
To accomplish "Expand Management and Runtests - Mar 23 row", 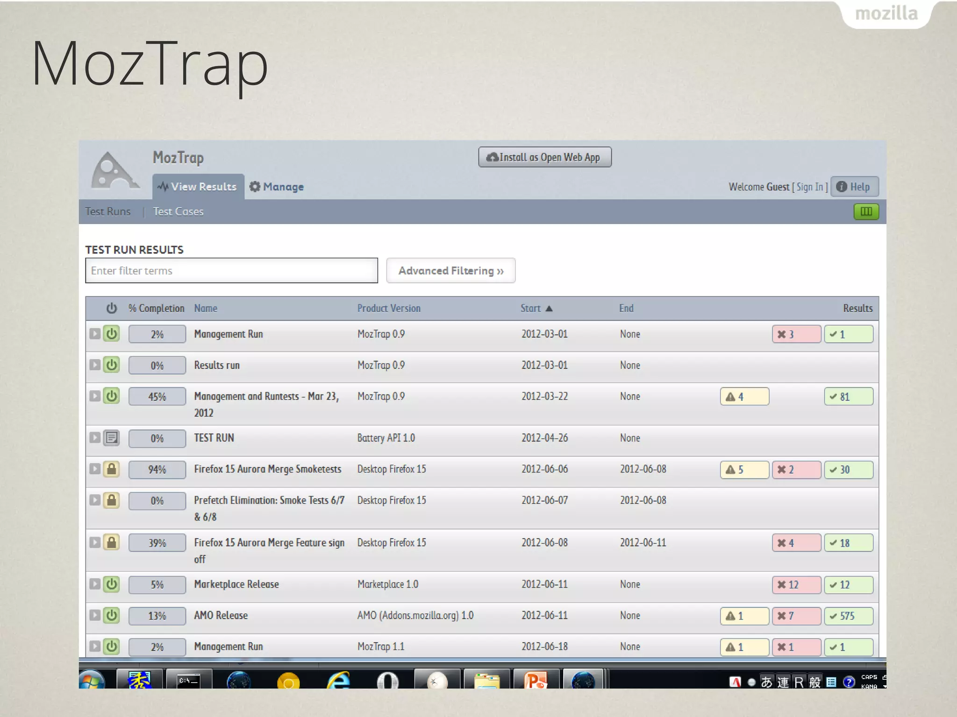I will (x=95, y=396).
